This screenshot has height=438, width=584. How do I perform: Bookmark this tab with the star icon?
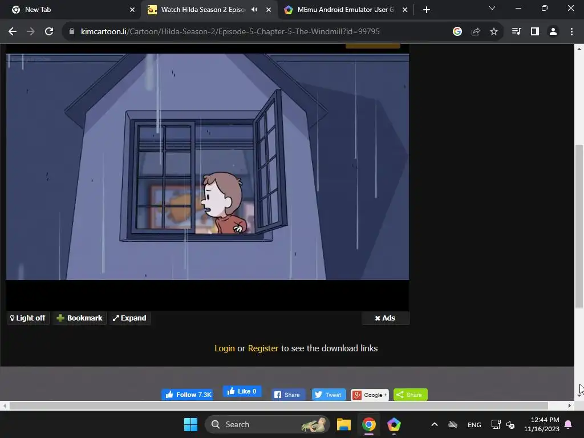(494, 32)
